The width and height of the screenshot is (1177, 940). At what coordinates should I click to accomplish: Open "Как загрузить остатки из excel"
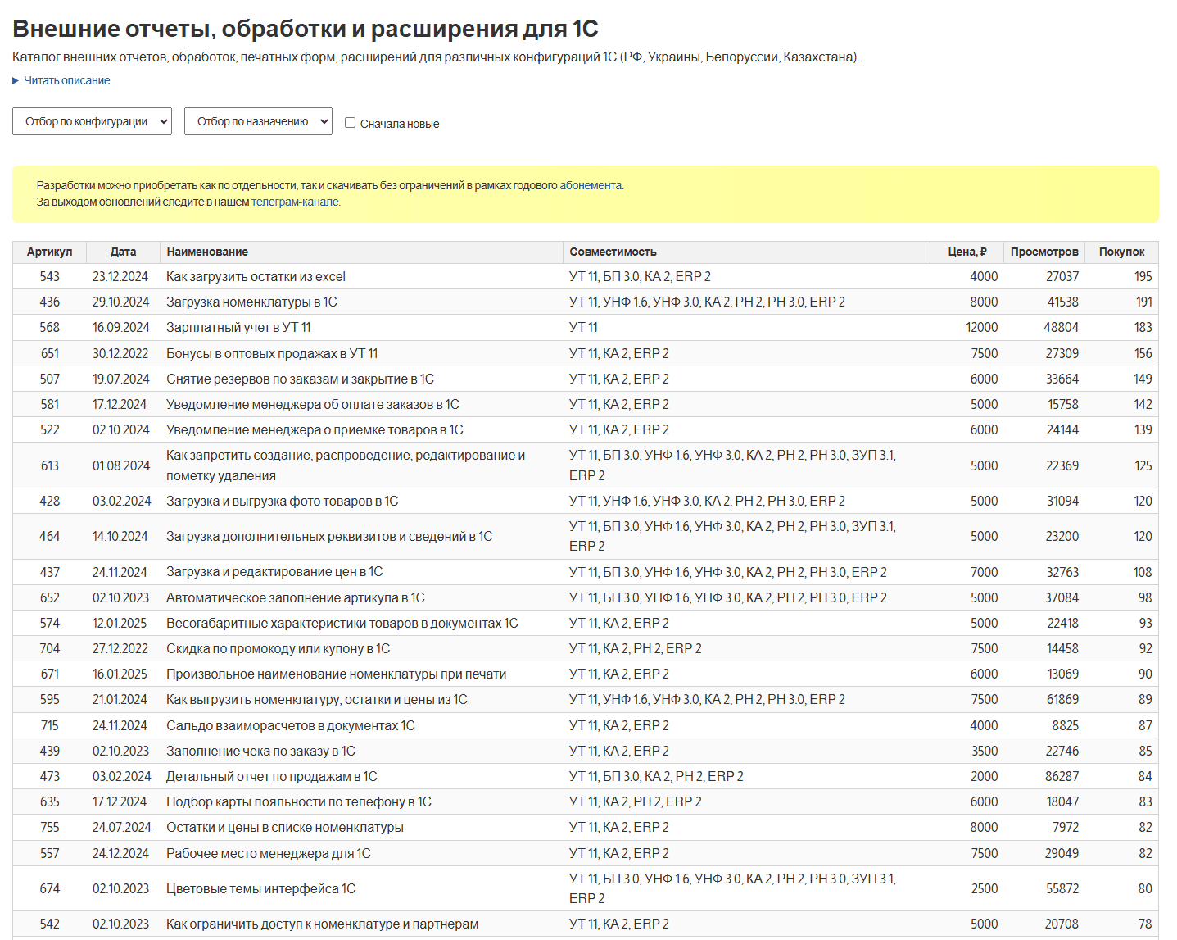click(256, 276)
